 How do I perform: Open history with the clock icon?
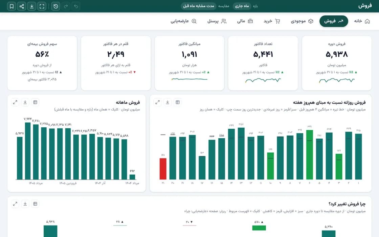[55, 6]
